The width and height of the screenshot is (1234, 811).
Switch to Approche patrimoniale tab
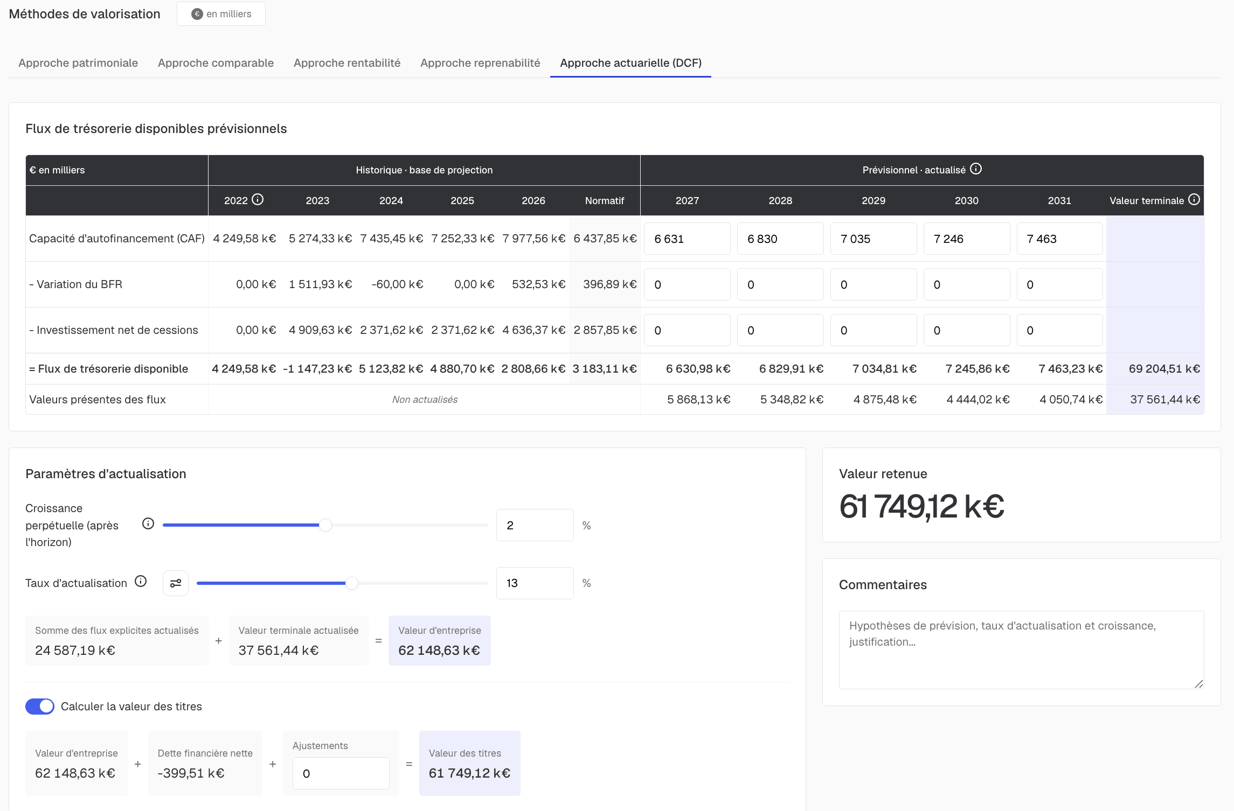[78, 63]
